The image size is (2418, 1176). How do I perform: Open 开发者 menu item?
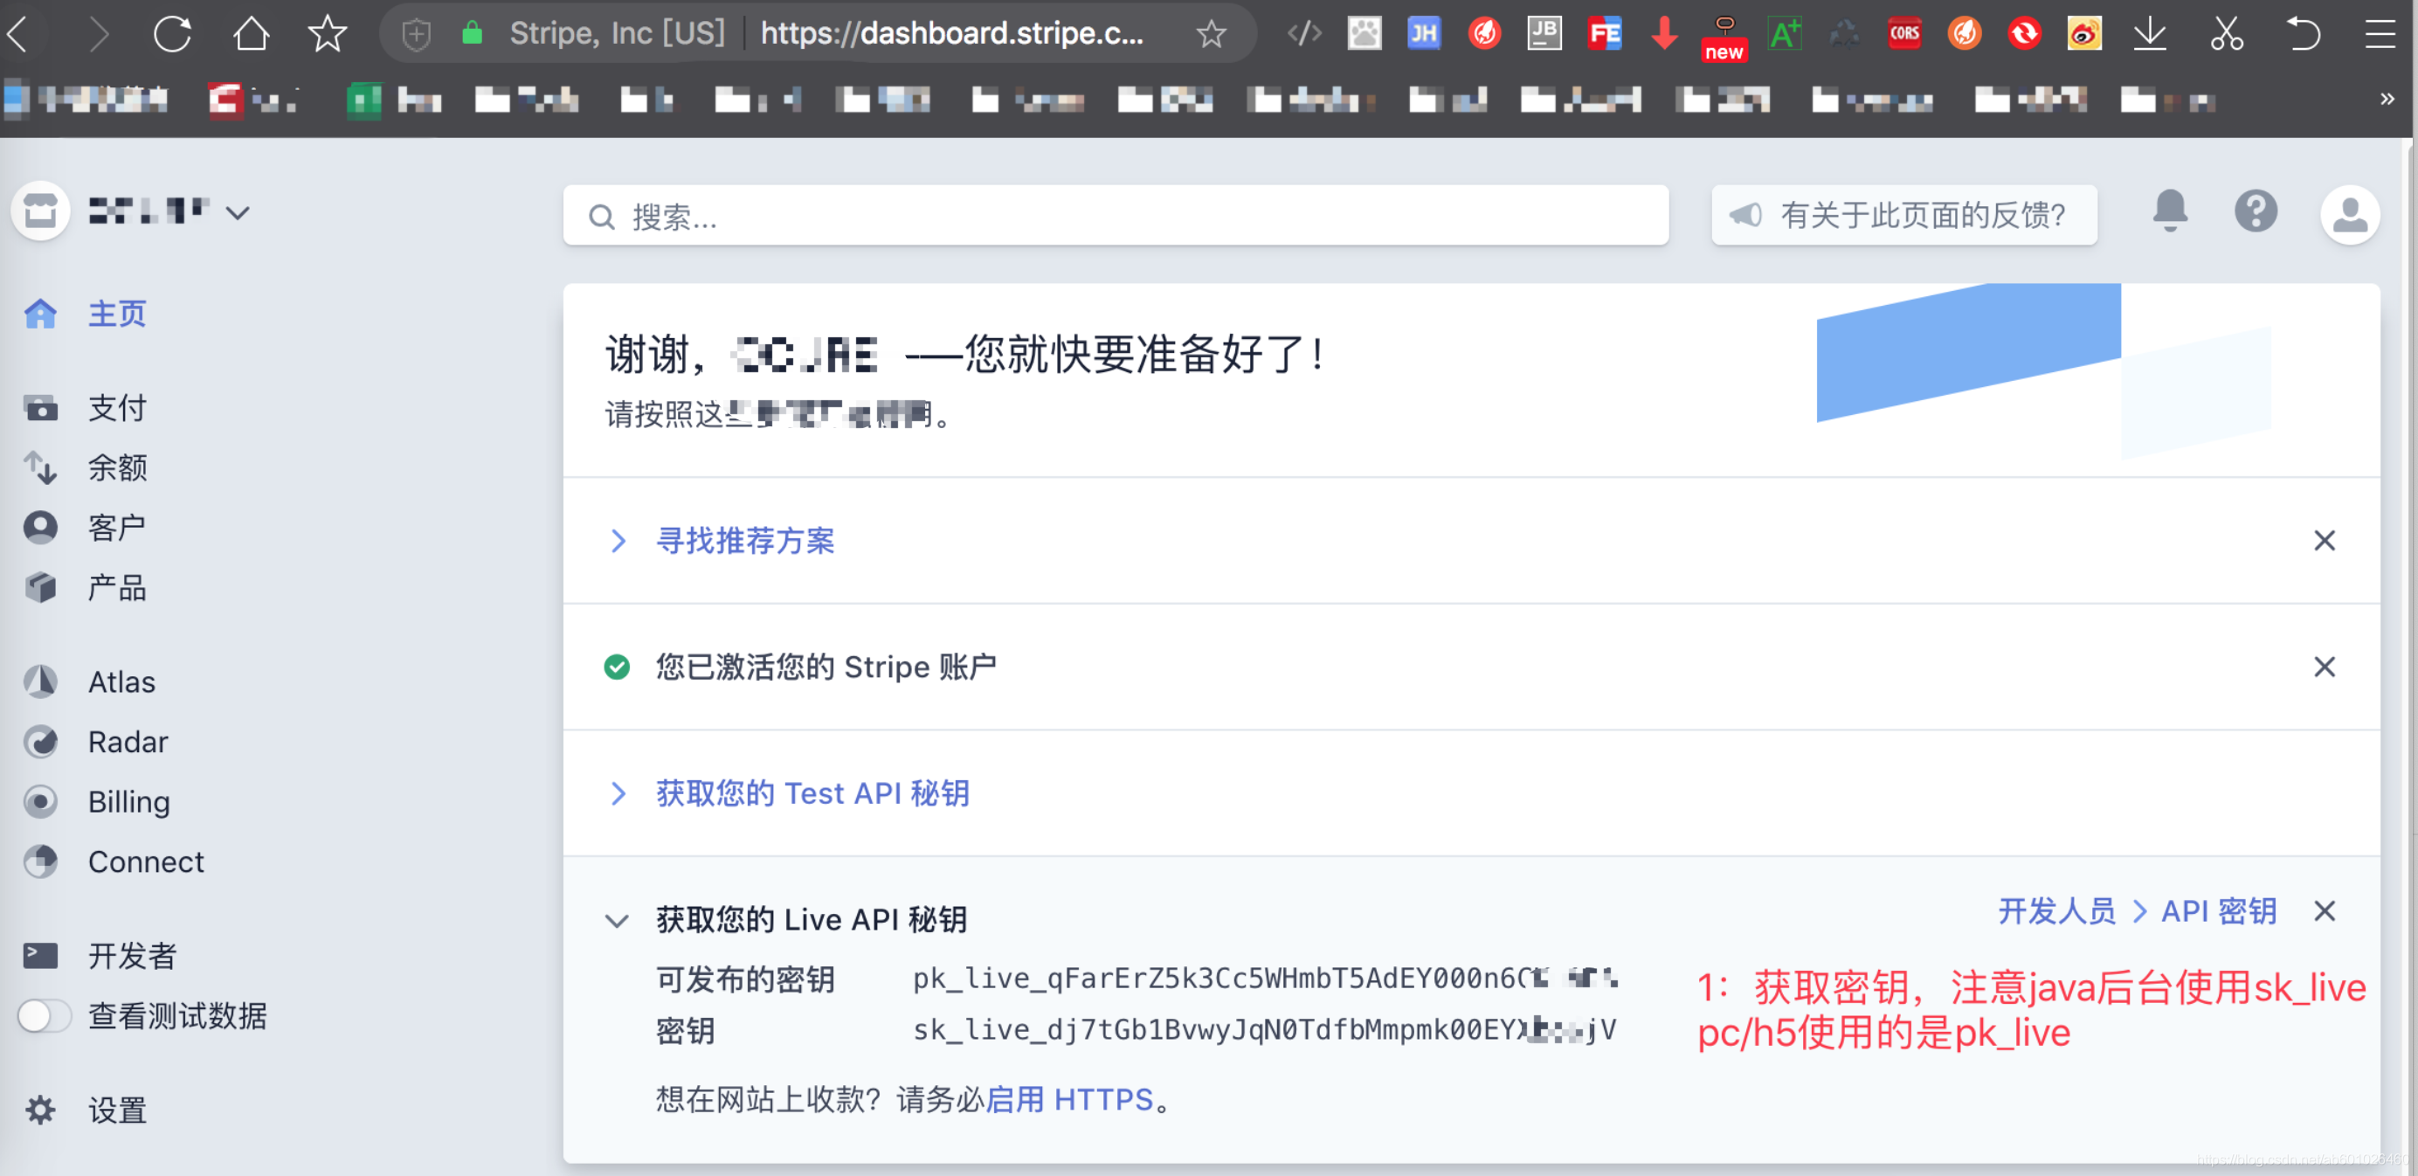(x=131, y=956)
